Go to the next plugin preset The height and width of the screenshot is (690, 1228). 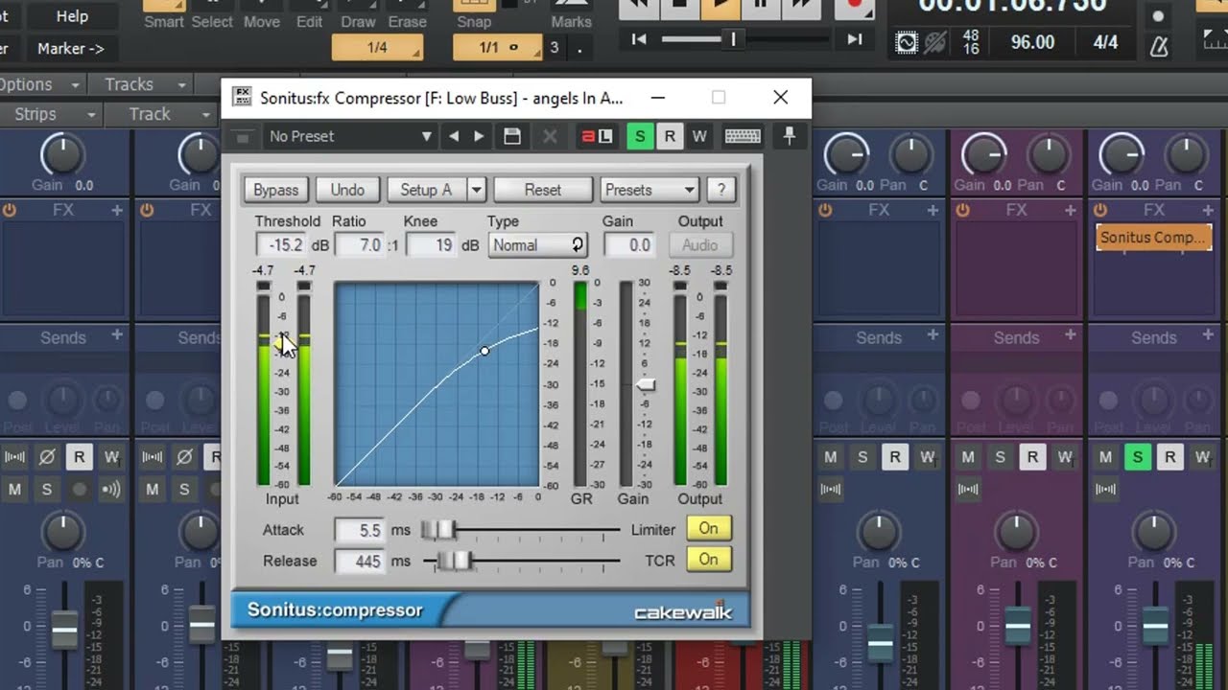pos(479,136)
